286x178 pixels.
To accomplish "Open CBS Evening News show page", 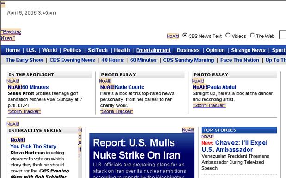I will tap(72, 60).
